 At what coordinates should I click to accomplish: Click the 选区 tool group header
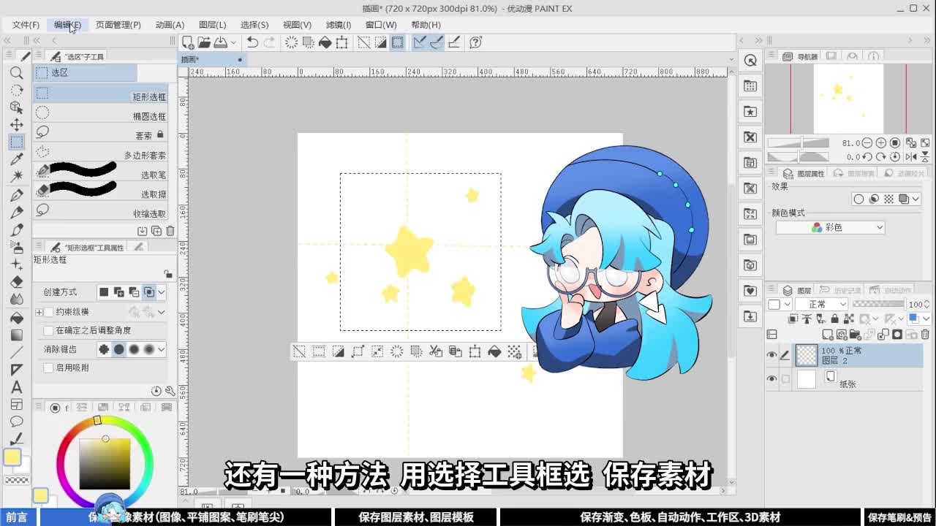tap(85, 72)
